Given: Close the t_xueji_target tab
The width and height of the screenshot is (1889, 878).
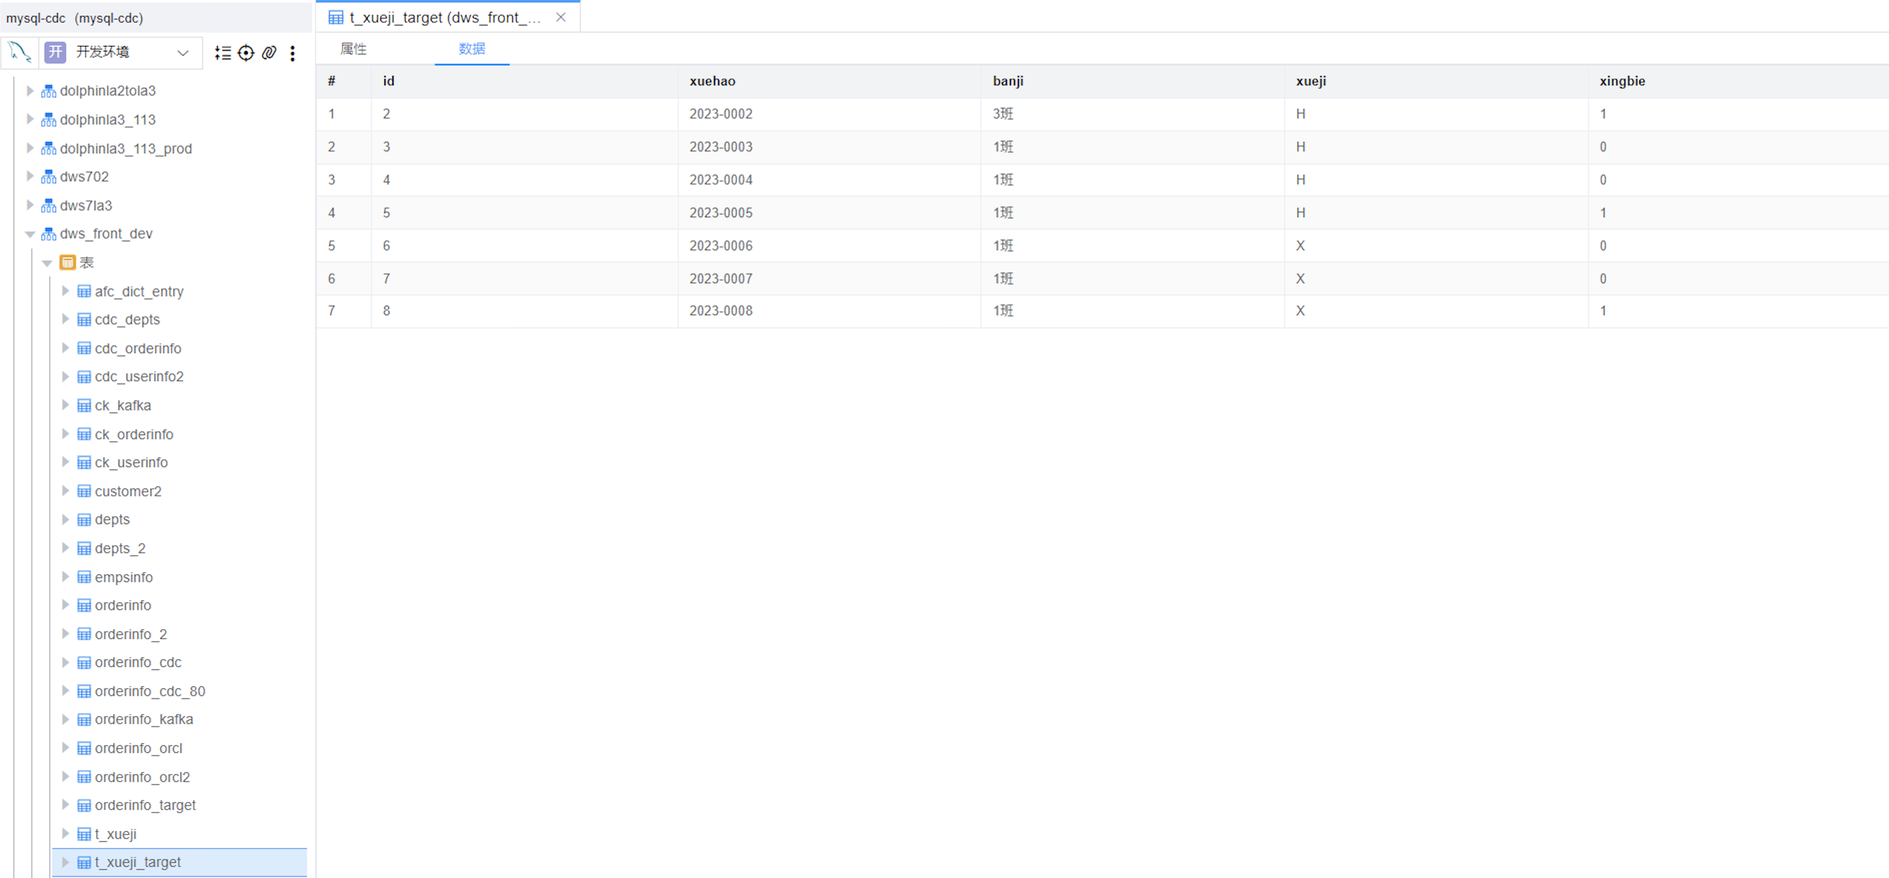Looking at the screenshot, I should coord(561,17).
